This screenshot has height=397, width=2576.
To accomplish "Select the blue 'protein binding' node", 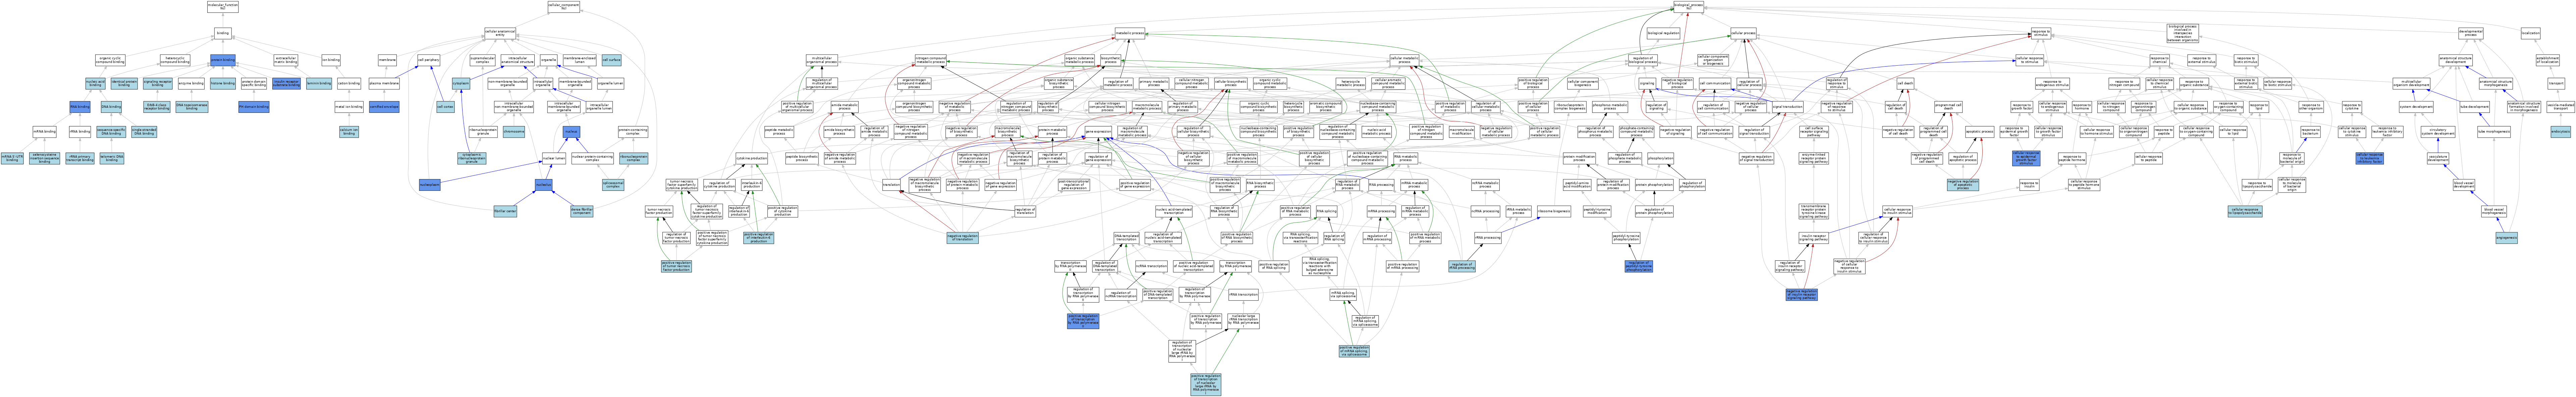I will (x=223, y=60).
